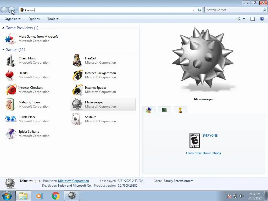Click the "Mahjong Titans" title text
This screenshot has height=201, width=268.
(29, 102)
